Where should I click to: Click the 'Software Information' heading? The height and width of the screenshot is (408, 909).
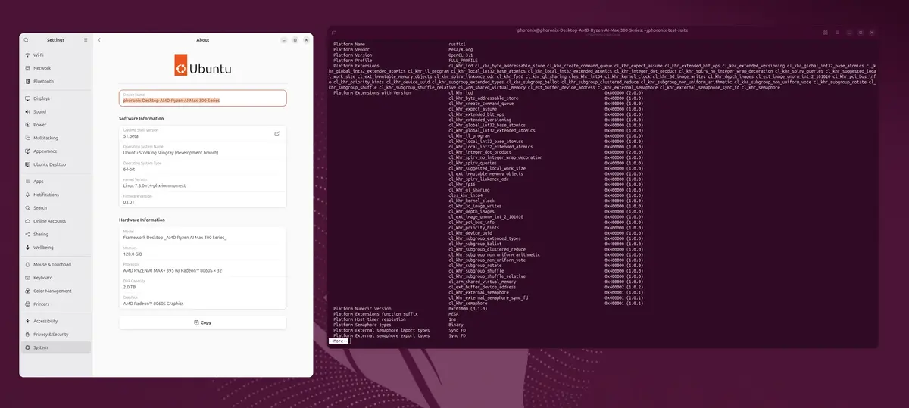pos(141,118)
